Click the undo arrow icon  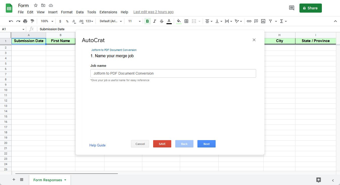pyautogui.click(x=11, y=21)
